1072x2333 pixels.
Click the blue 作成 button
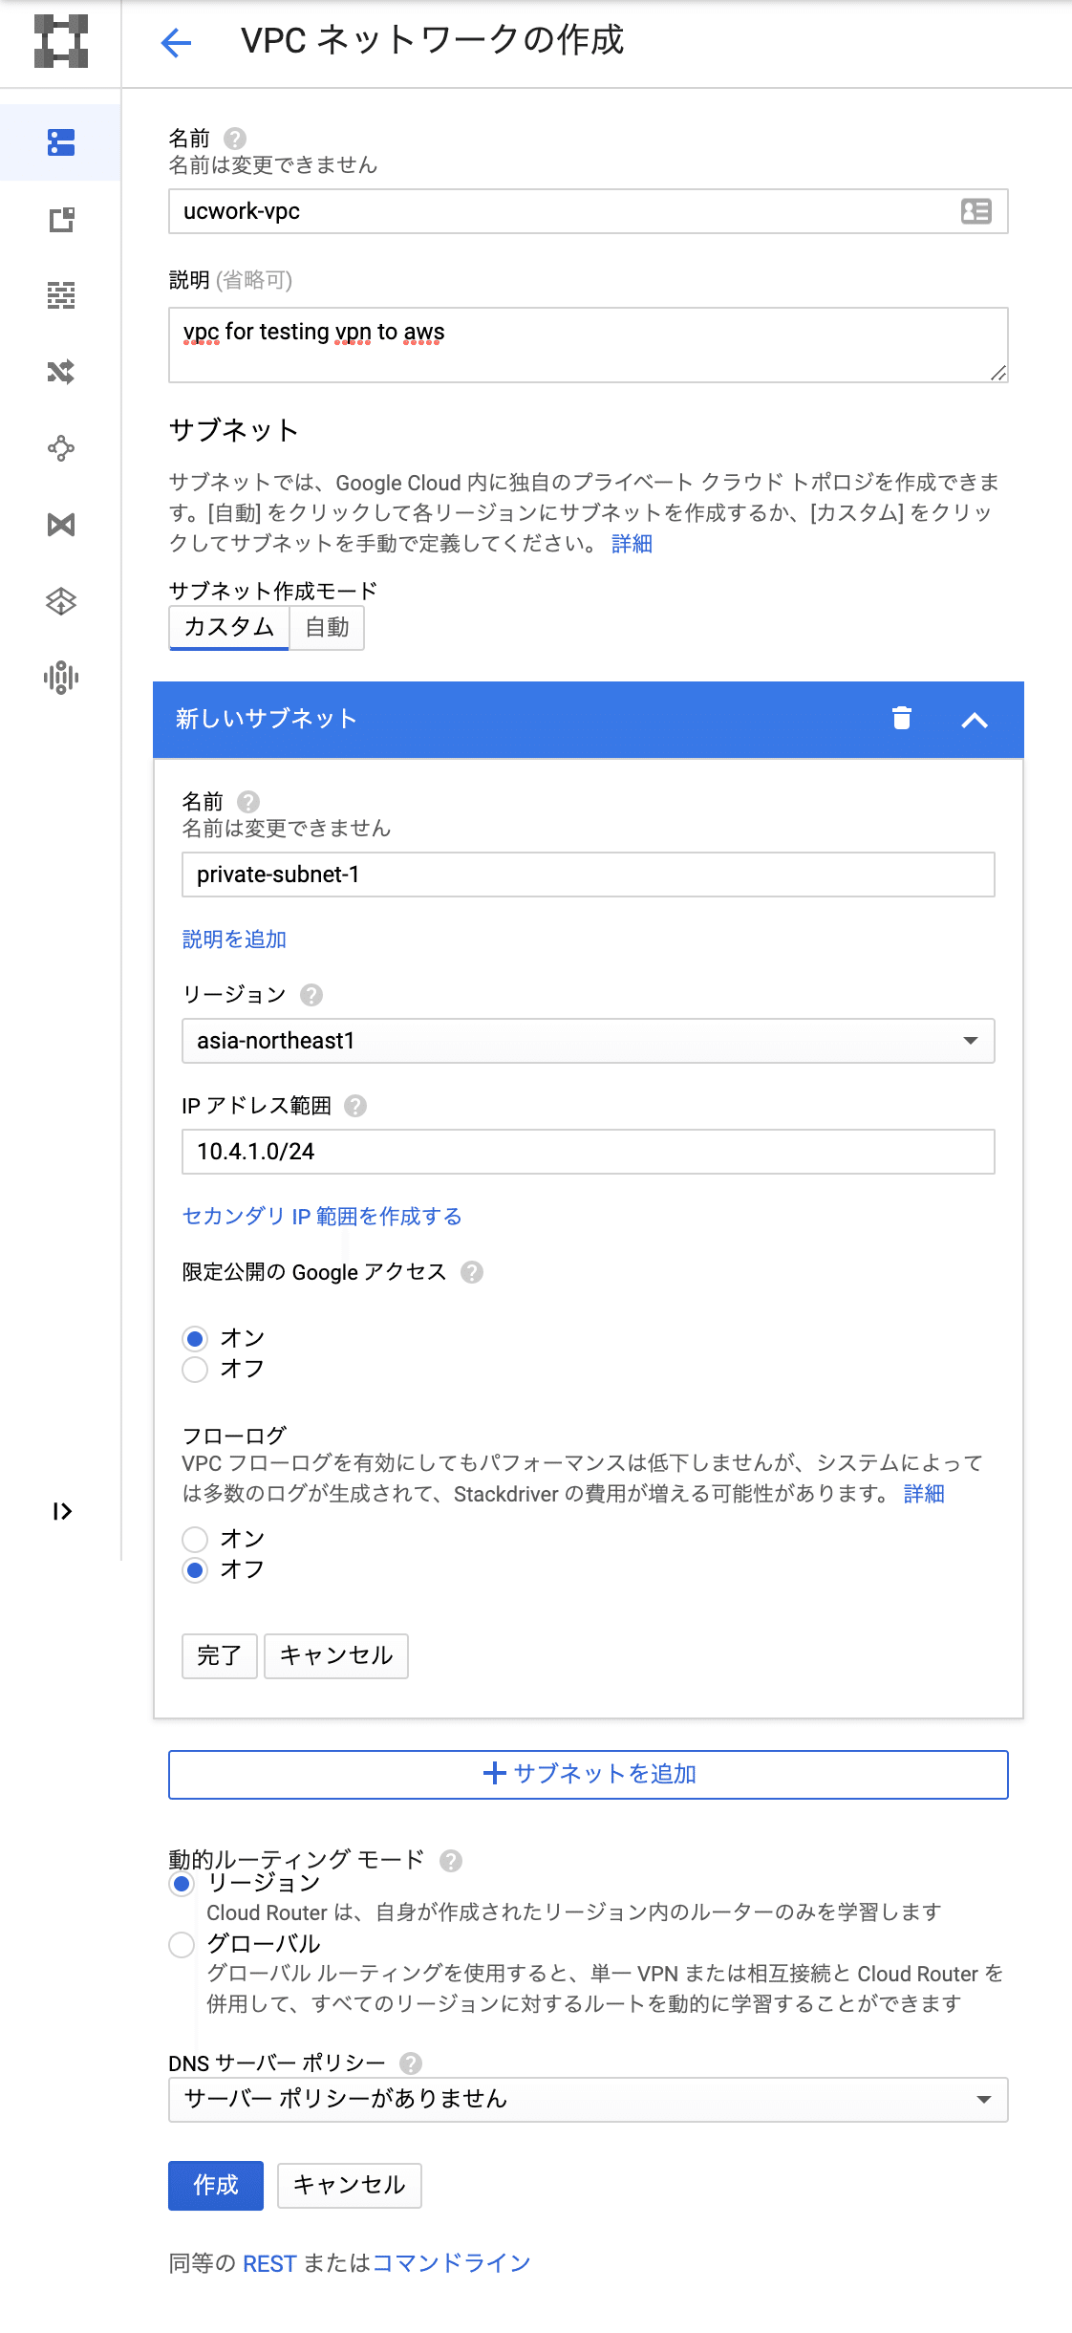(x=216, y=2186)
